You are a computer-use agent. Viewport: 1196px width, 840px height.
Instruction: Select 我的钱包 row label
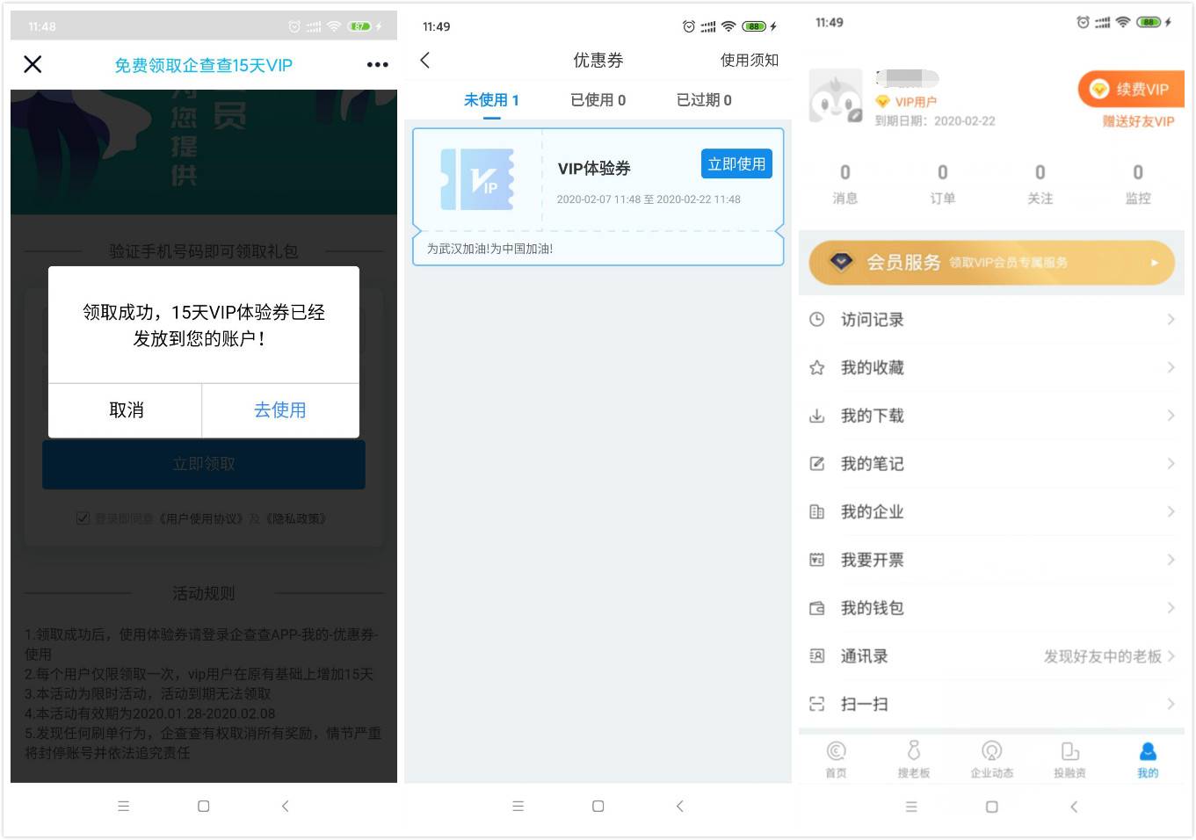[872, 608]
